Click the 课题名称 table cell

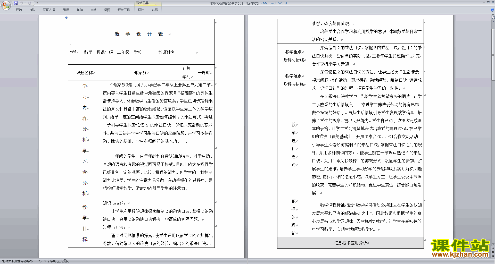[85, 73]
